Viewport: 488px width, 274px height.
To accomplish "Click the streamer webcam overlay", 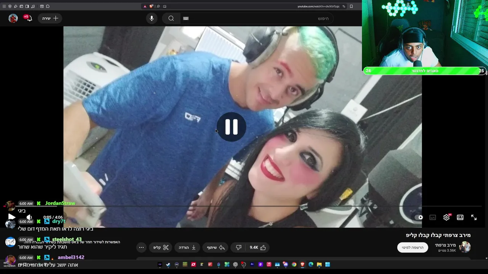I will (x=425, y=33).
